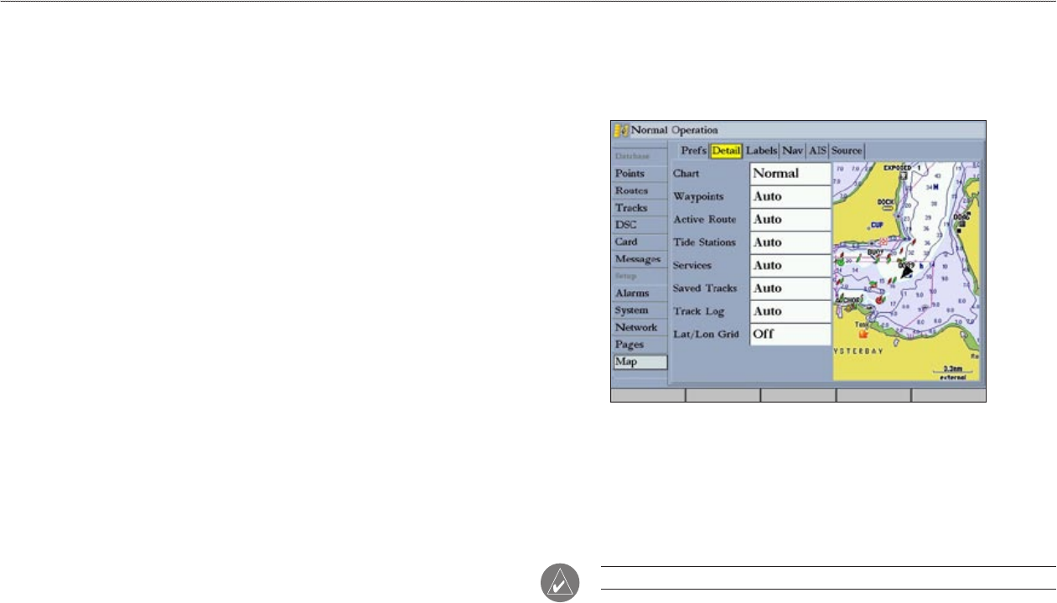Click the black boat position arrow on map
1057x603 pixels.
point(907,272)
